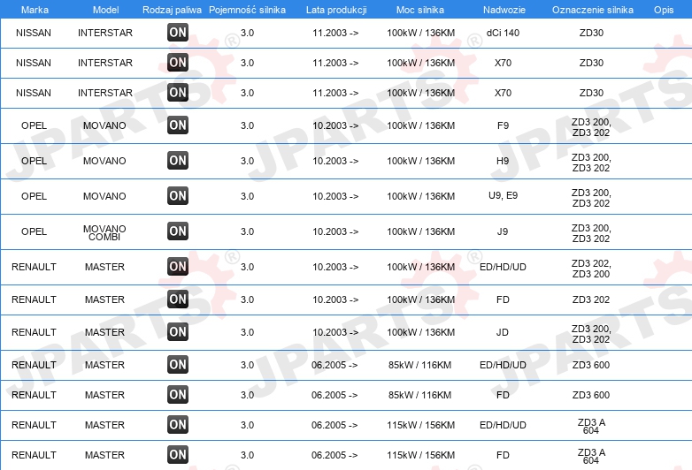Click ZD3 A 604 in the FD row

591,456
